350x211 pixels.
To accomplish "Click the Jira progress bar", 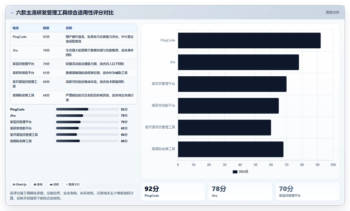I will [87, 116].
